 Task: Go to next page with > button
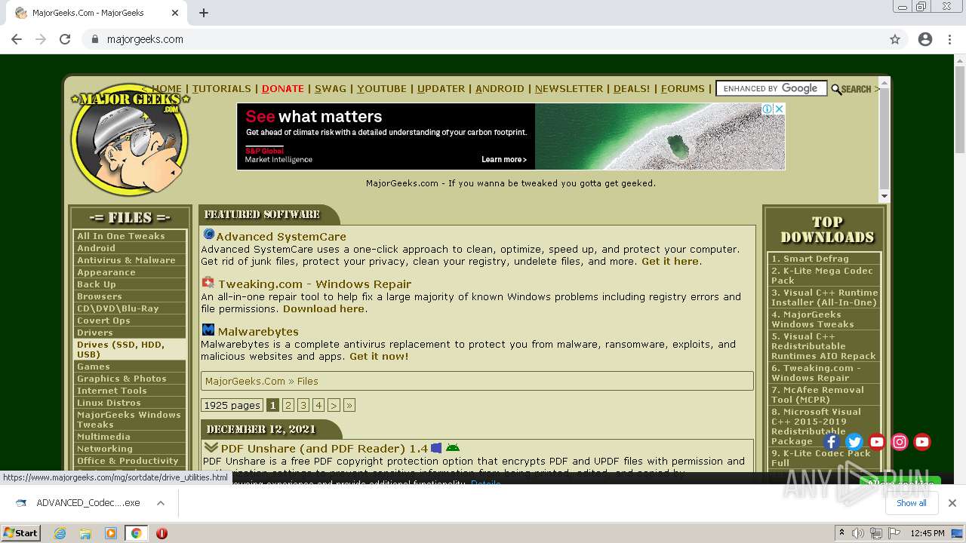coord(334,406)
